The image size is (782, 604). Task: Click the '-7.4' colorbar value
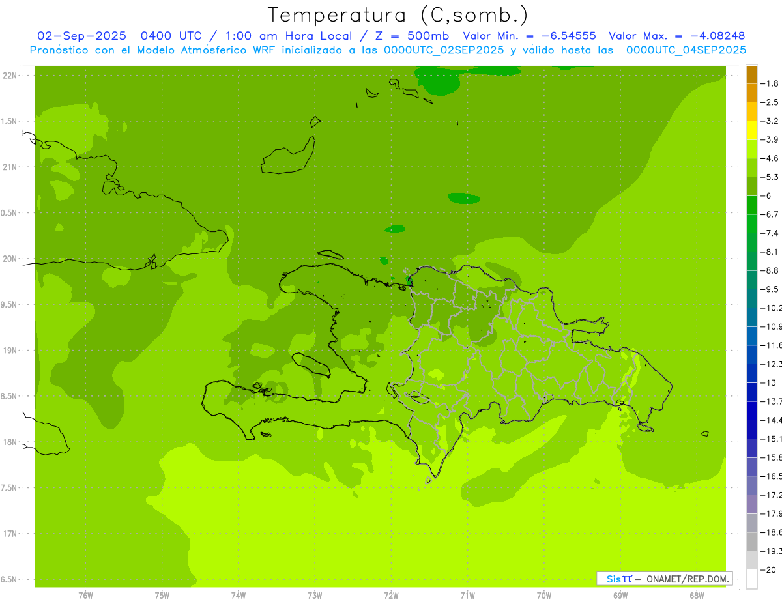click(770, 233)
